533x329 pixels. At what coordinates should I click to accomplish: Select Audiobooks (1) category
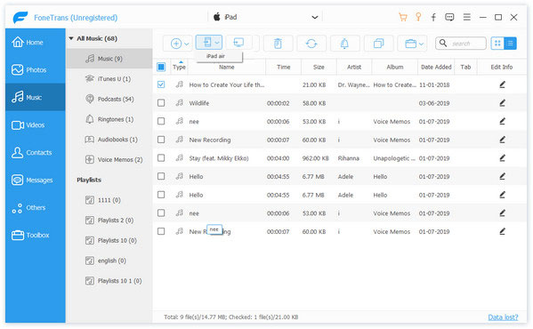109,140
